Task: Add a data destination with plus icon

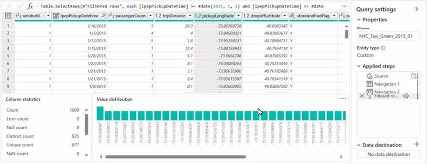Action: (x=416, y=144)
